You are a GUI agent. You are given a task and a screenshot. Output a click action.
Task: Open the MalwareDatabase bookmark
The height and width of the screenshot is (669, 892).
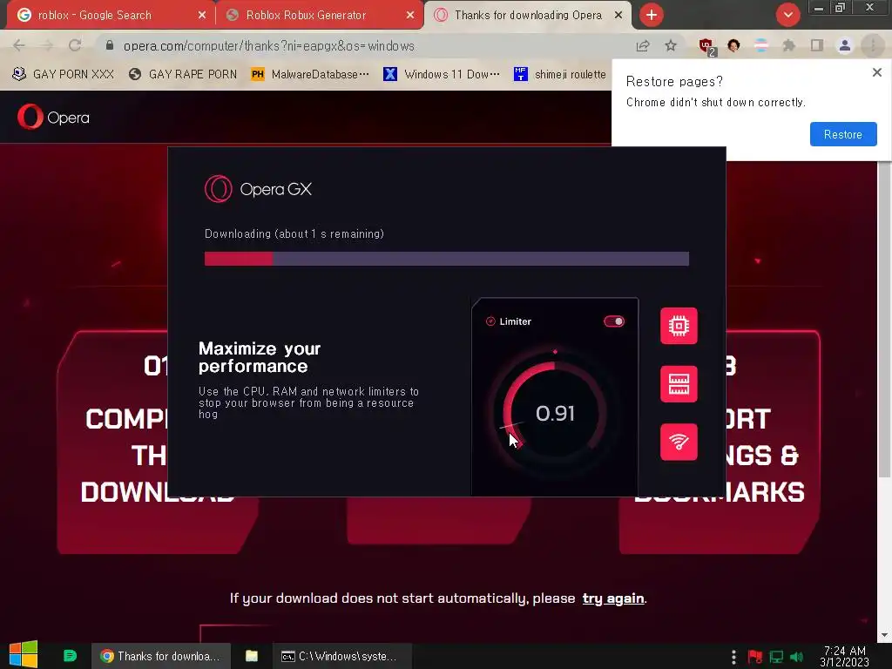pyautogui.click(x=310, y=74)
